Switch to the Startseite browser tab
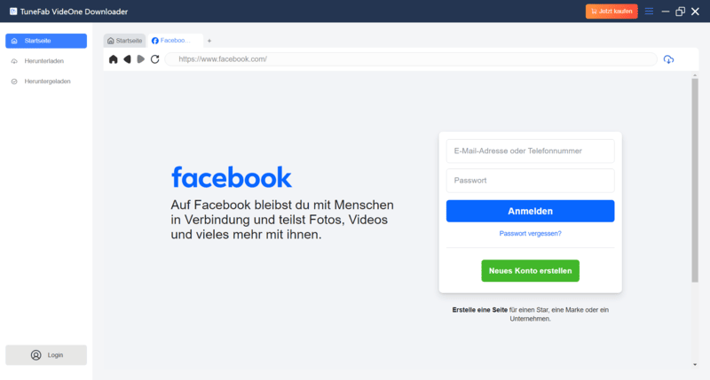This screenshot has width=710, height=380. point(124,41)
